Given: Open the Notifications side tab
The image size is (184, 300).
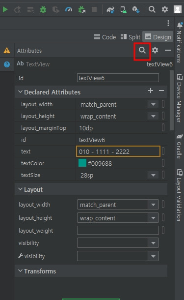Looking at the screenshot, I should coord(179,42).
